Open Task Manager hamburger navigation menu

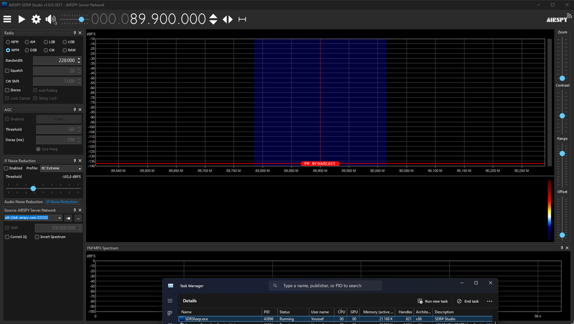[170, 301]
